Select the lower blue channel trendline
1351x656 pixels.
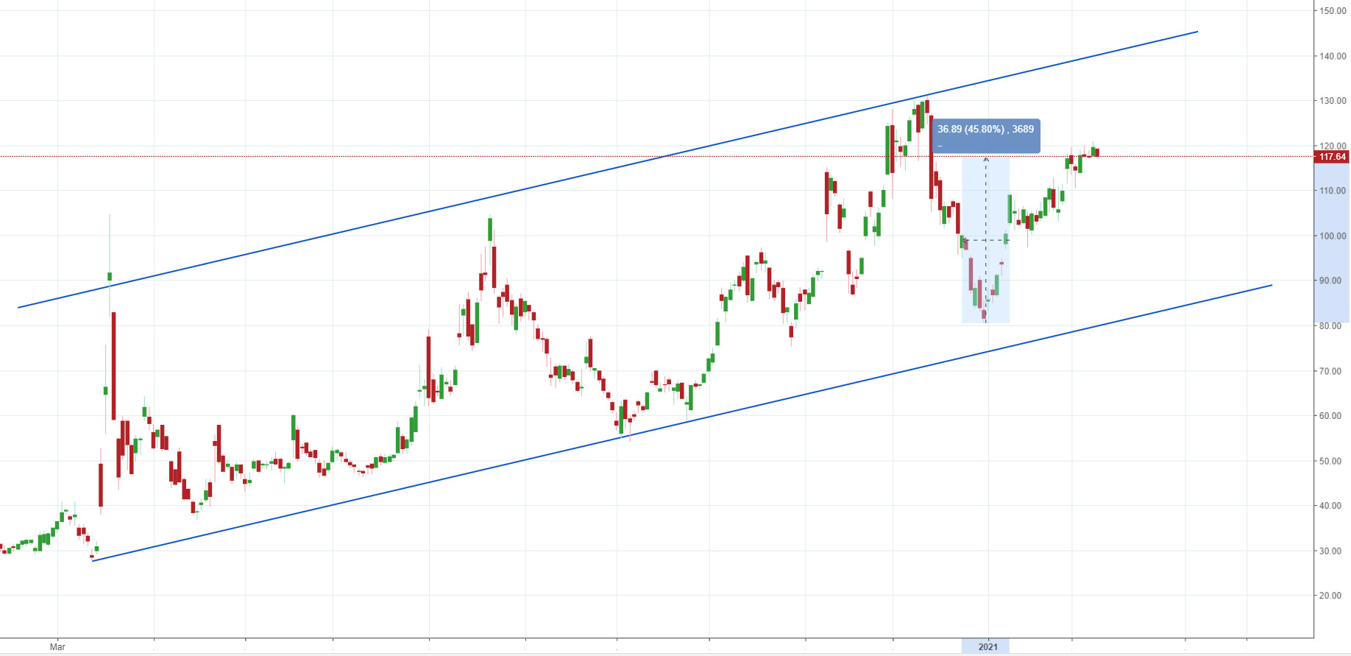(x=682, y=423)
